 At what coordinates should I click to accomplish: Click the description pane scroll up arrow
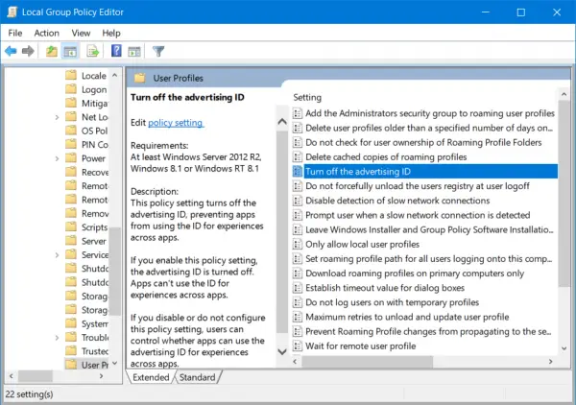point(282,122)
